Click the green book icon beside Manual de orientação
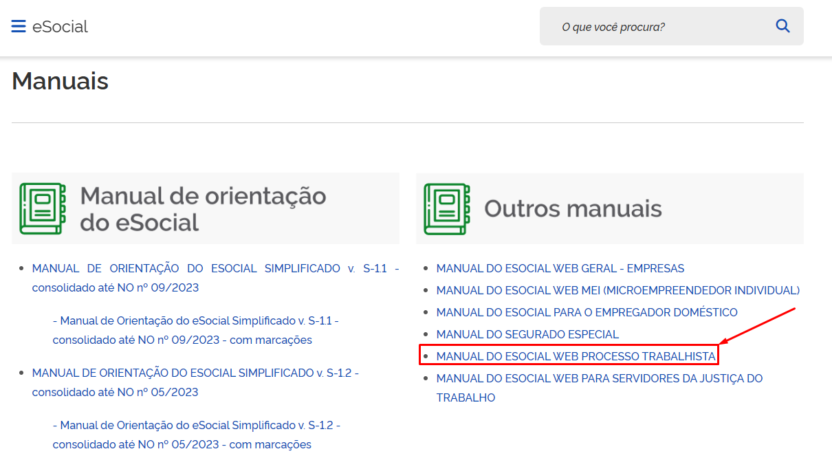This screenshot has width=832, height=469. 43,208
